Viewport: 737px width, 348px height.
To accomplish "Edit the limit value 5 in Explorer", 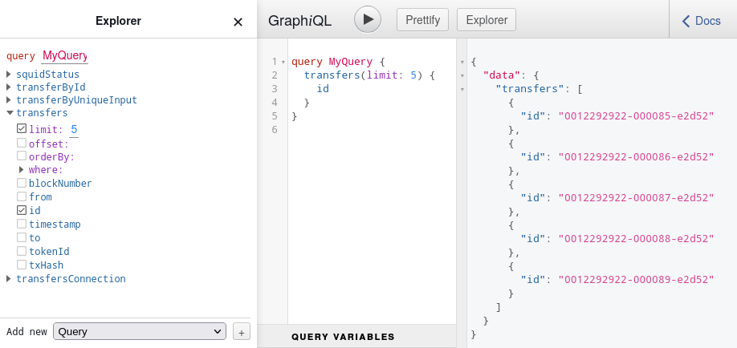I will (74, 130).
